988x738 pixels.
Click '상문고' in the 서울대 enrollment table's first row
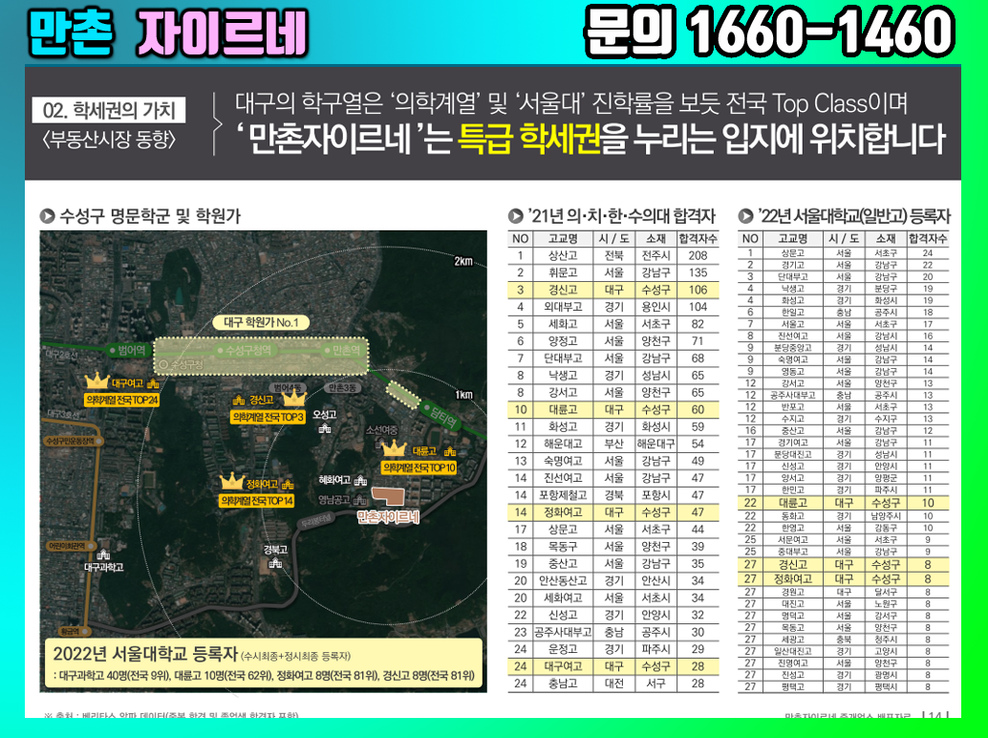point(792,252)
